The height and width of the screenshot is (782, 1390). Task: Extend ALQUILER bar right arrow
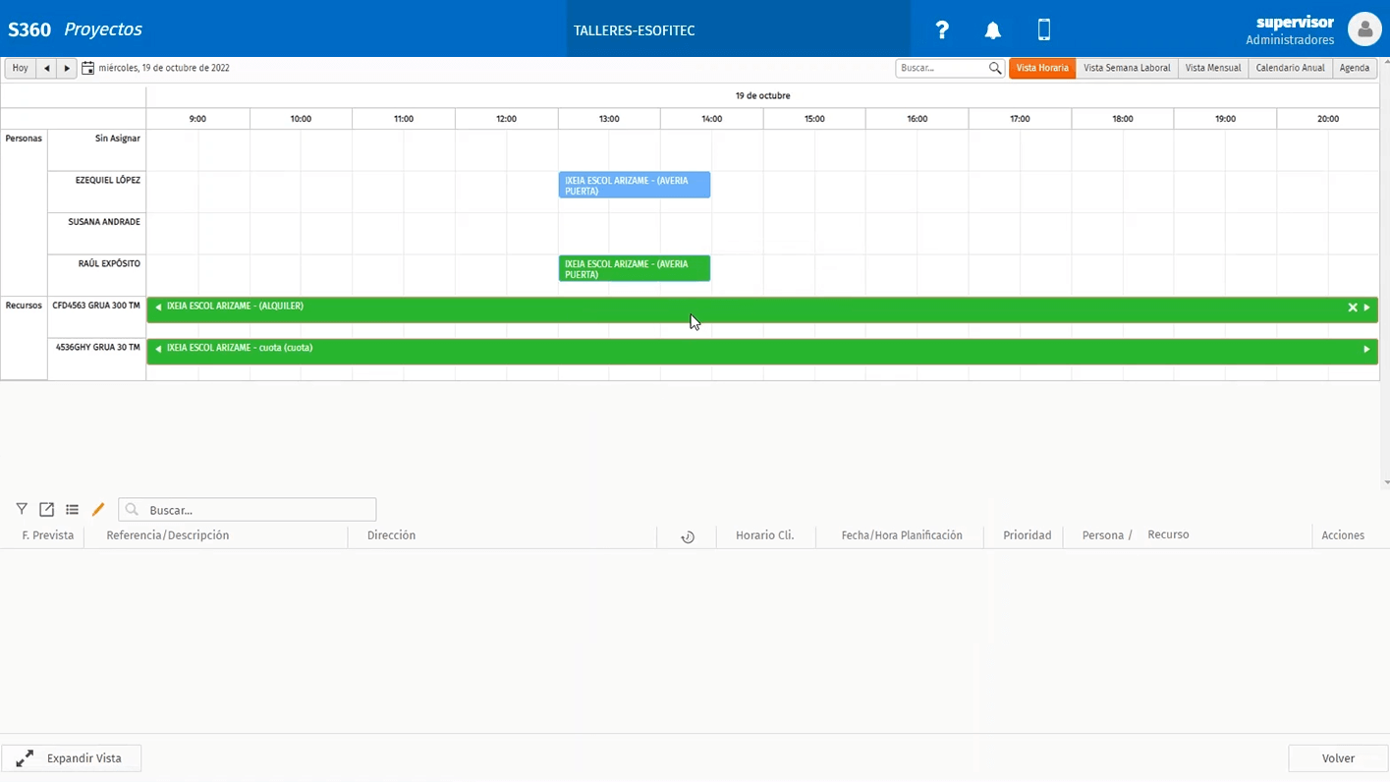[x=1366, y=307]
